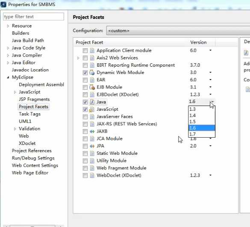Viewport: 250px width, 227px height.
Task: Click the type filter text field
Action: tap(33, 17)
